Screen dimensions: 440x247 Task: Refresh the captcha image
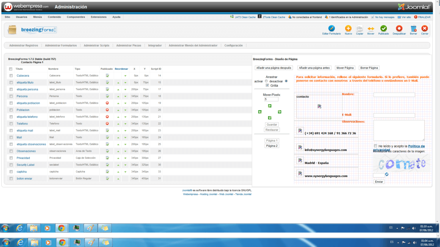pyautogui.click(x=387, y=174)
